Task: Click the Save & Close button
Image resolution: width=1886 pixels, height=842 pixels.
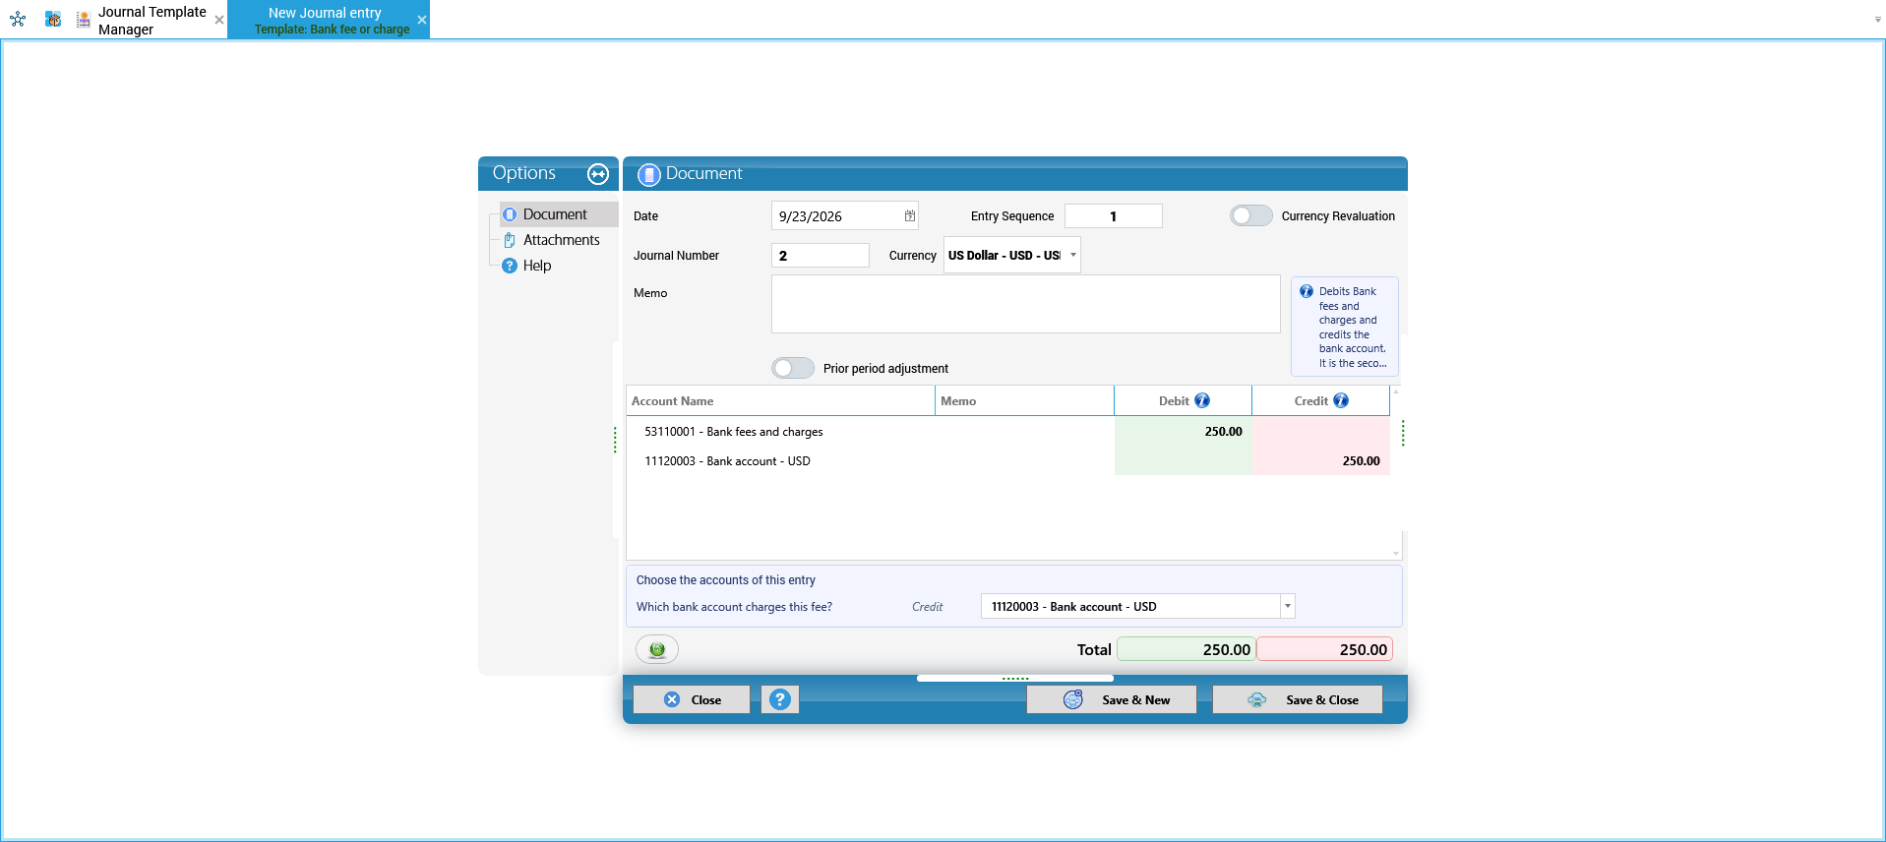Action: coord(1298,699)
